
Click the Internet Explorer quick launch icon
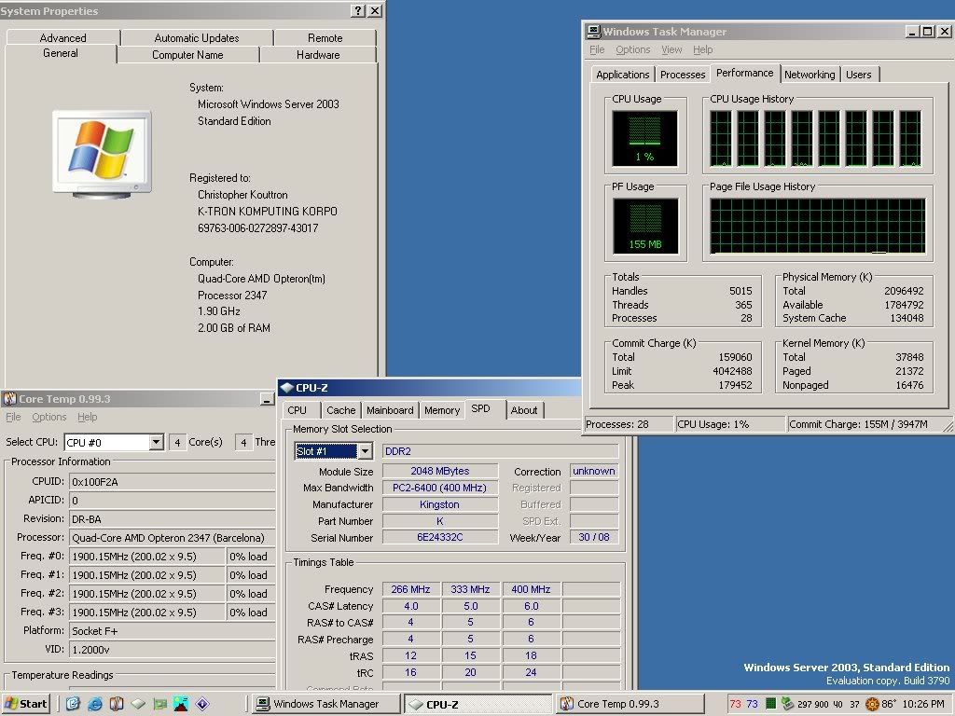pos(94,704)
